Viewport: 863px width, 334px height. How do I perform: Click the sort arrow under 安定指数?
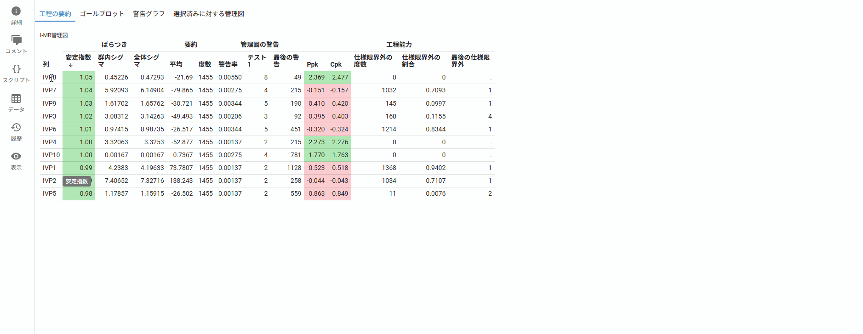coord(71,65)
